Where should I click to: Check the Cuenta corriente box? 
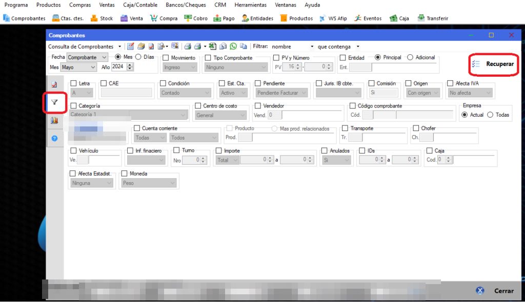[x=136, y=128]
